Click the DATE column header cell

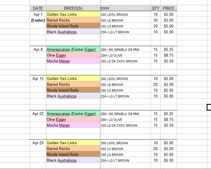pyautogui.click(x=38, y=8)
